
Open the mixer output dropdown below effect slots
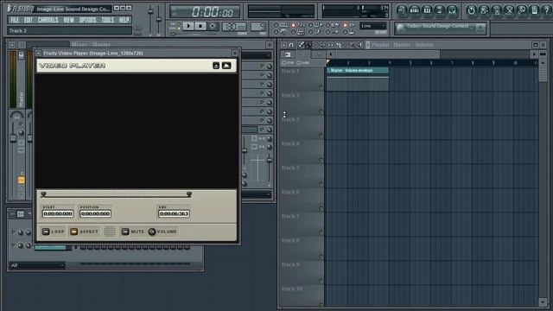(257, 194)
